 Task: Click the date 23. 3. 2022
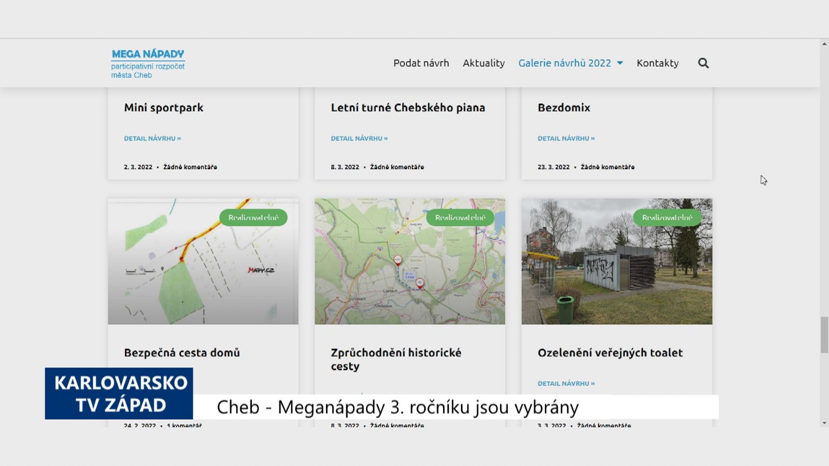click(x=553, y=167)
